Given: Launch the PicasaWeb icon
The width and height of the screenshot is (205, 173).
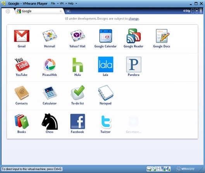Looking at the screenshot, I should click(x=50, y=65).
